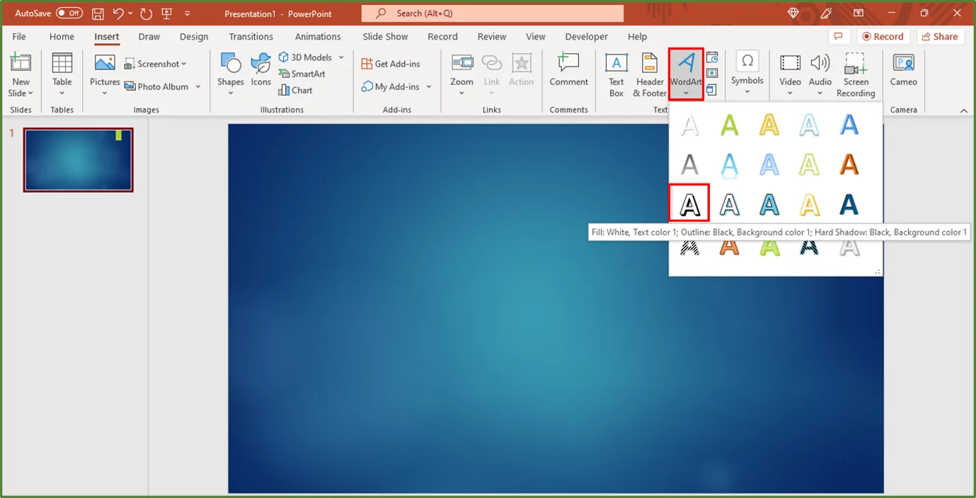Open the Slide Show tab
Screen dimensions: 976x498
(384, 36)
